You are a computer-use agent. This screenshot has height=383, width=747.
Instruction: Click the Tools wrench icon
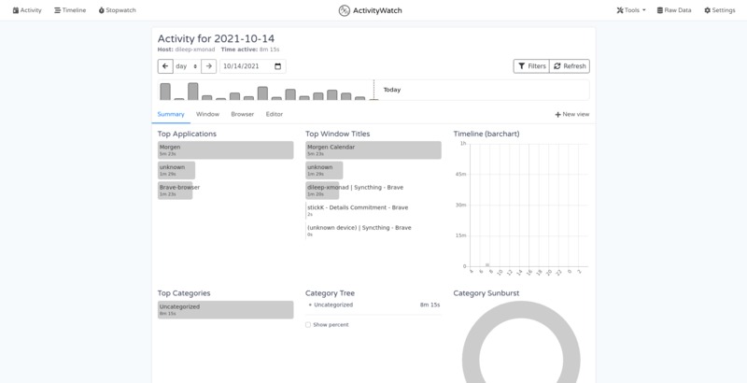(620, 10)
